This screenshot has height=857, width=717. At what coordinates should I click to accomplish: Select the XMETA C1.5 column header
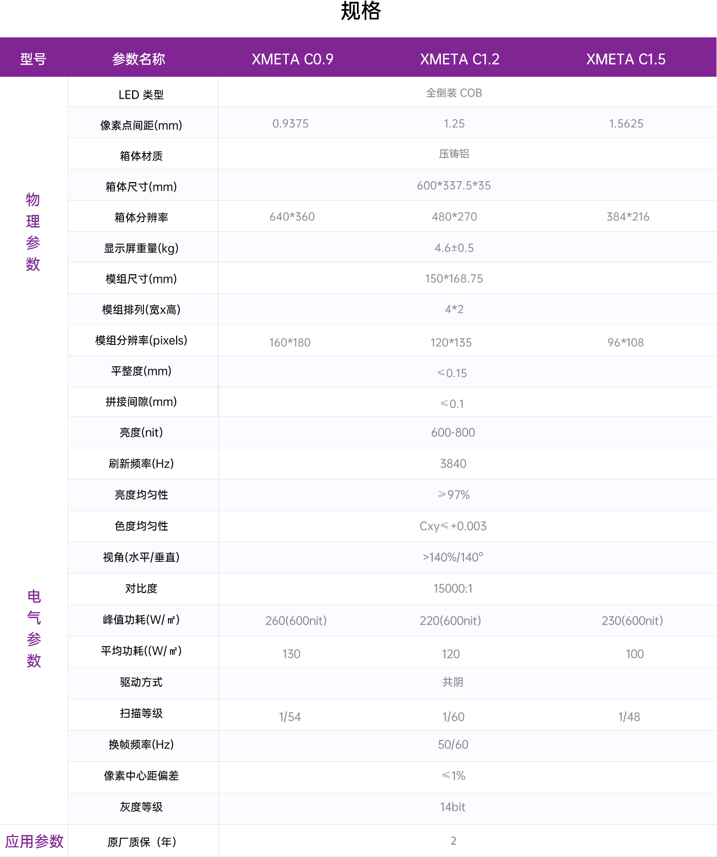click(x=626, y=59)
